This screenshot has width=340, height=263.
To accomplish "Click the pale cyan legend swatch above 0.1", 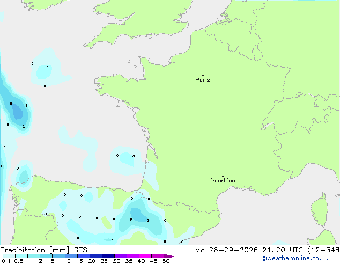I will pos(9,256).
